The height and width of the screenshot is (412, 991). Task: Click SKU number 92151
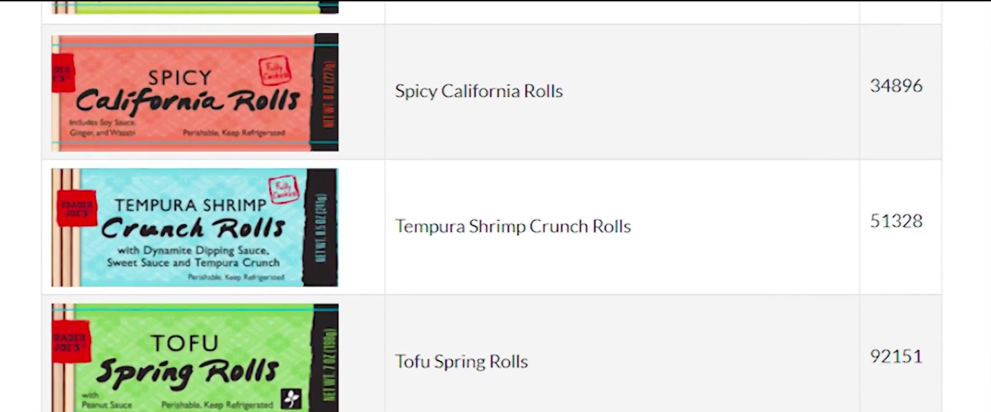(896, 356)
